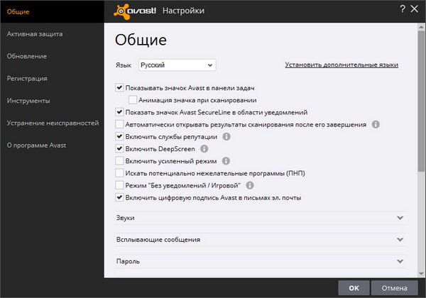This screenshot has width=426, height=298.
Task: Uncheck Показывать значок Avast в панели задач
Action: [119, 88]
